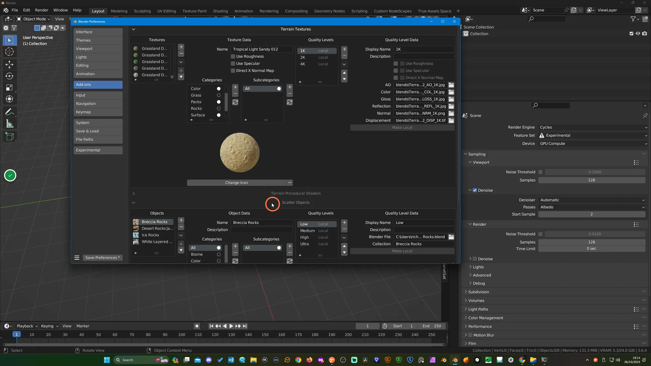The image size is (651, 366).
Task: Activate the Move tool
Action: (x=9, y=64)
